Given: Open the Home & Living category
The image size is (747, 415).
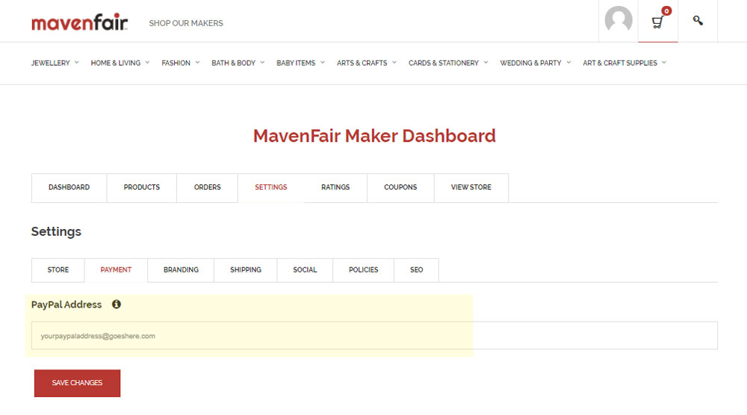Looking at the screenshot, I should point(115,63).
